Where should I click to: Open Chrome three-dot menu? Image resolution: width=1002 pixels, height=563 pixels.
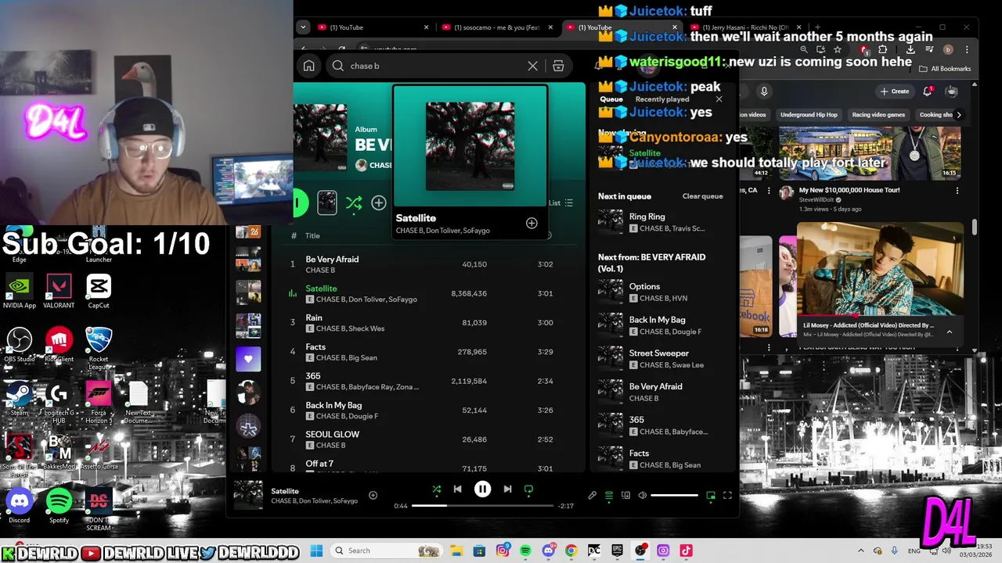(x=967, y=49)
